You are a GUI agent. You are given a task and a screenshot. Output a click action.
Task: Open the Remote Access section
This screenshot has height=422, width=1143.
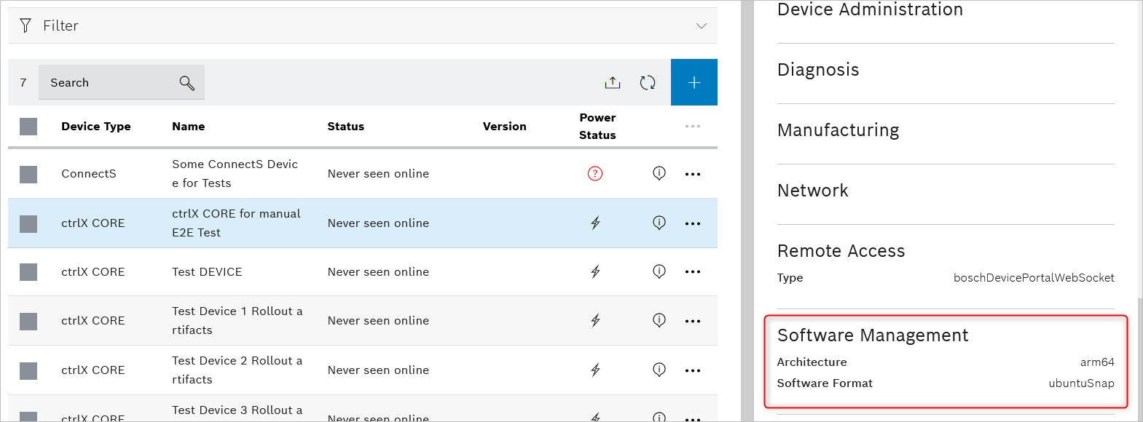coord(841,251)
